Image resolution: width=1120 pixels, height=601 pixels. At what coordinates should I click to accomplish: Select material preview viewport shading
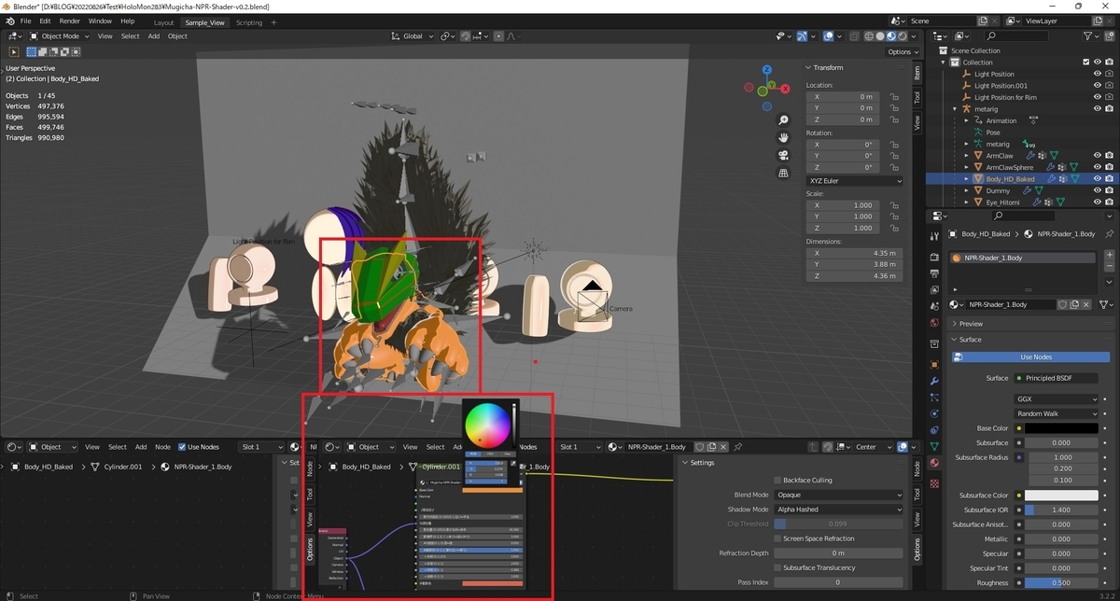(892, 36)
